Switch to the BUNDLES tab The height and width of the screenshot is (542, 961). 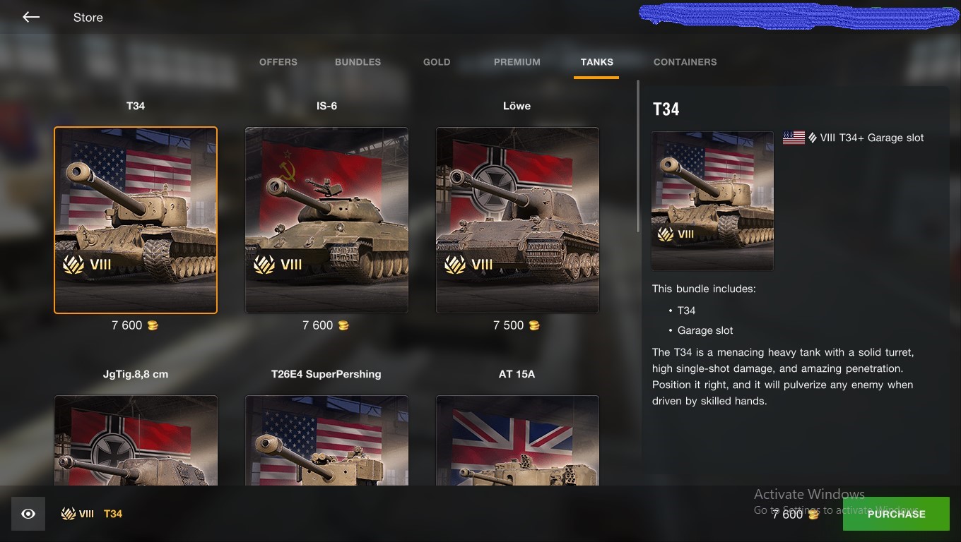tap(358, 62)
